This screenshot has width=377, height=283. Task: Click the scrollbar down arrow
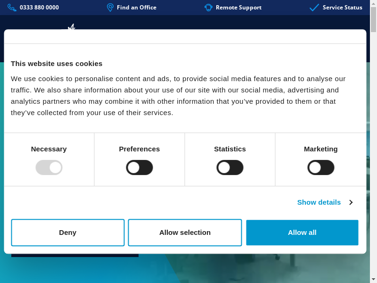(373, 279)
